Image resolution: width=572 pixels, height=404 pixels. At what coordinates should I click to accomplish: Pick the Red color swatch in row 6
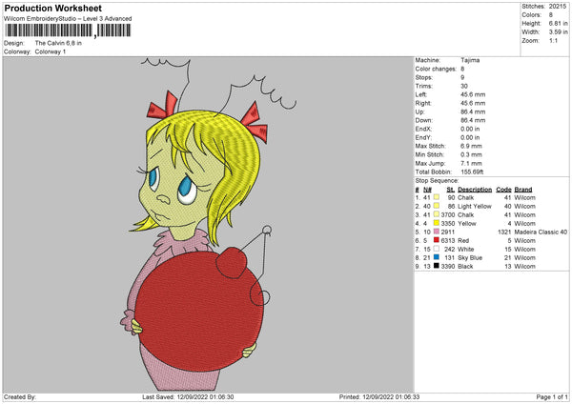click(437, 240)
